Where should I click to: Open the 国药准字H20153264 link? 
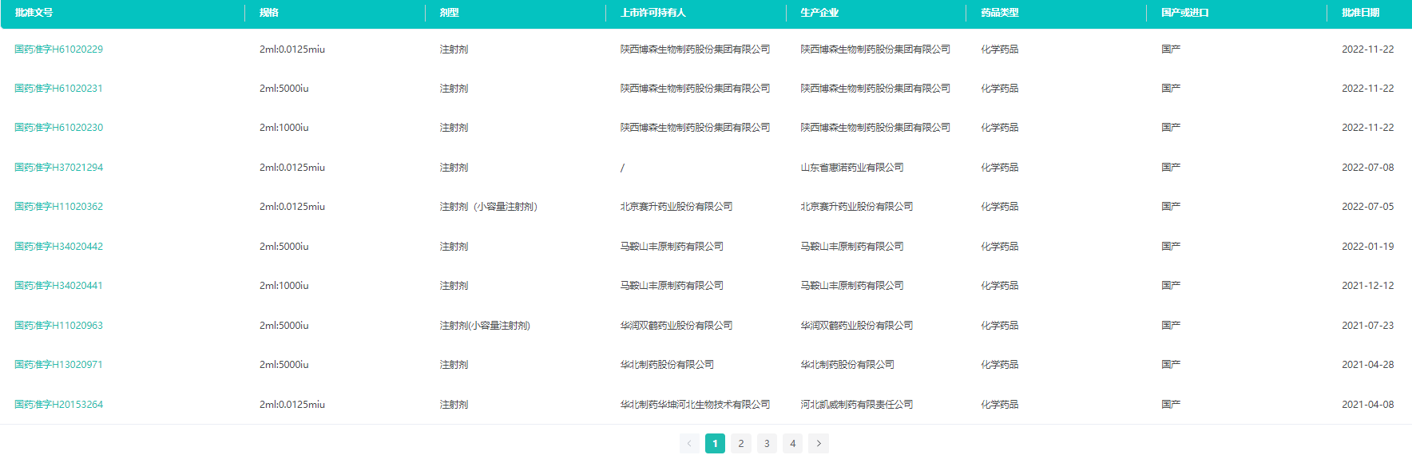(58, 405)
